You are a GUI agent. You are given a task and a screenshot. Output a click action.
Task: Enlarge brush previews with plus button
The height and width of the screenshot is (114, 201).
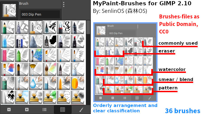click(27, 110)
